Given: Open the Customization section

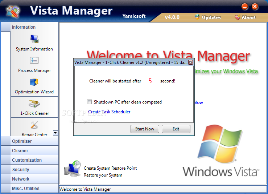Looking at the screenshot, I should tap(30, 160).
